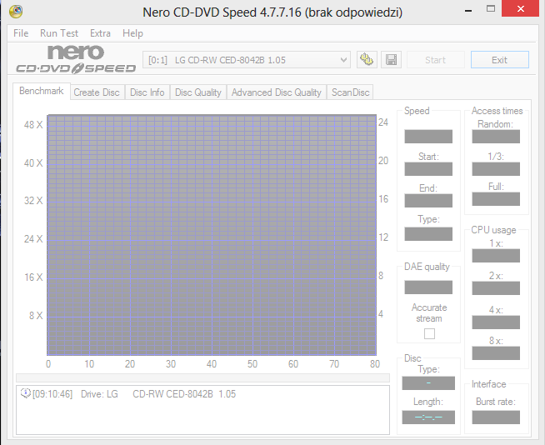This screenshot has width=545, height=445.
Task: Click the Nero CD-DVD Speed logo
Action: click(76, 59)
